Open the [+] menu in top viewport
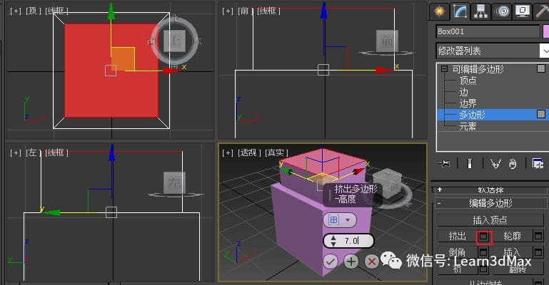The width and height of the screenshot is (549, 285). click(x=16, y=11)
